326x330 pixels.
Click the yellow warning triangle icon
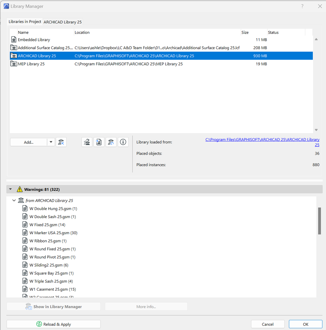click(19, 189)
